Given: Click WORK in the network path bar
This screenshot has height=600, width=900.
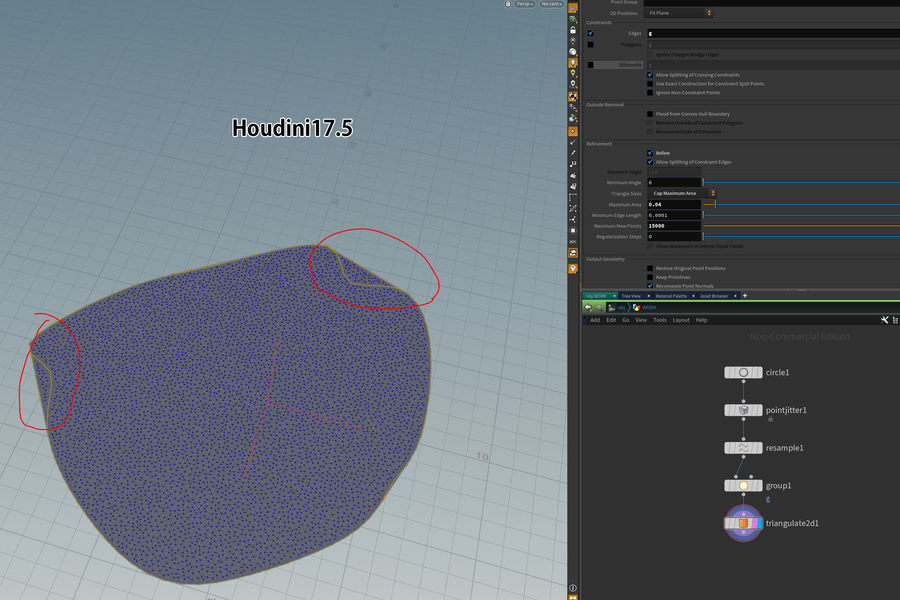Looking at the screenshot, I should click(649, 307).
